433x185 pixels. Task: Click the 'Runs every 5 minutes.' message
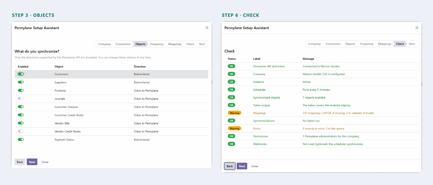(x=317, y=90)
